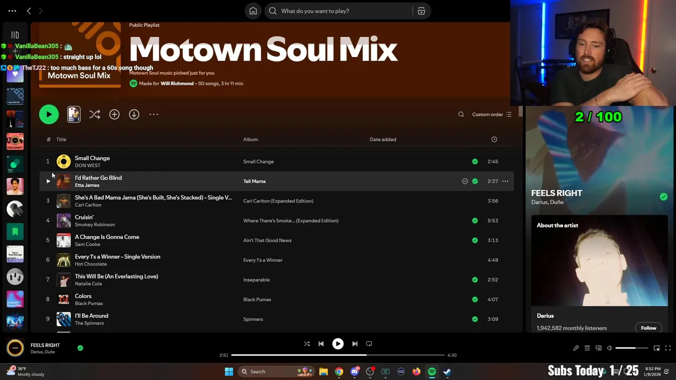This screenshot has width=676, height=380.
Task: Click the Title column header
Action: coord(61,139)
